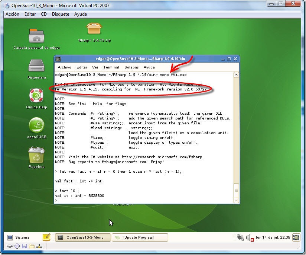The width and height of the screenshot is (306, 255).
Task: Close the terminal window
Action: pos(235,59)
